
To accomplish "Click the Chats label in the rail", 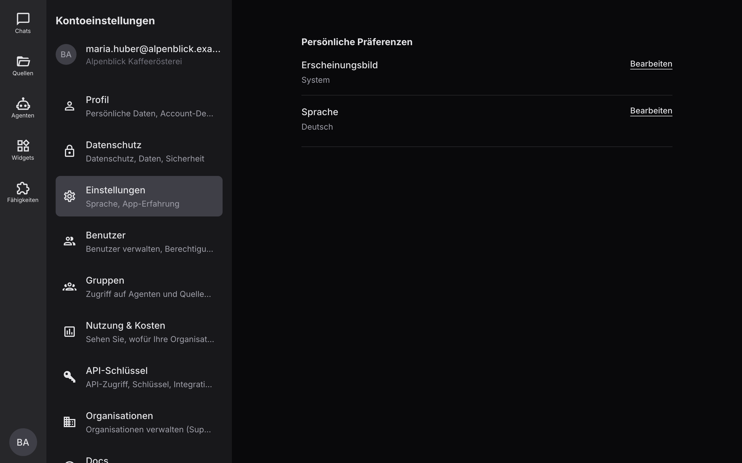I will 23,31.
